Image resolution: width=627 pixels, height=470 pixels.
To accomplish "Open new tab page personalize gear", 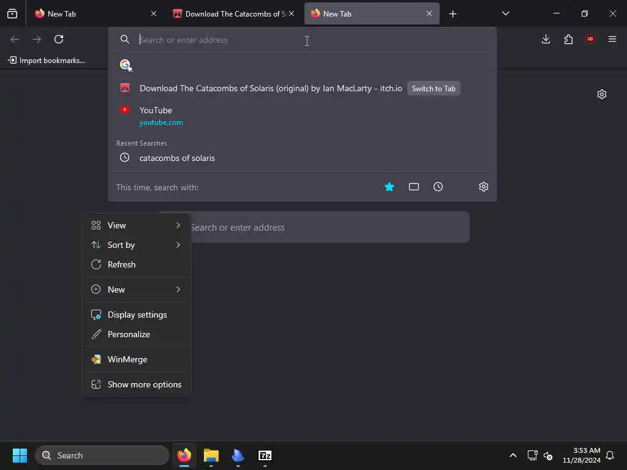I will pyautogui.click(x=602, y=94).
